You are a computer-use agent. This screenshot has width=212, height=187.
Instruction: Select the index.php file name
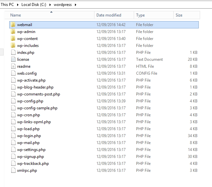point(26,53)
